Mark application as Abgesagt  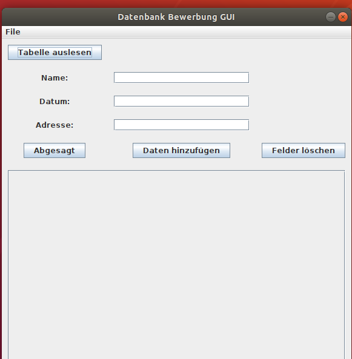[55, 150]
